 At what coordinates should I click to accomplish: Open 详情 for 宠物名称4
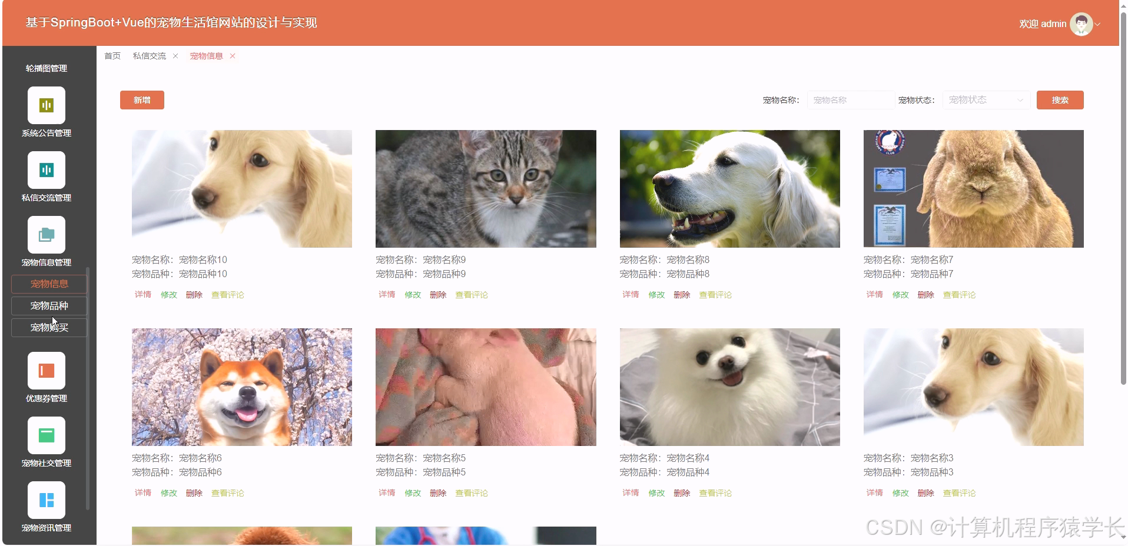click(631, 493)
